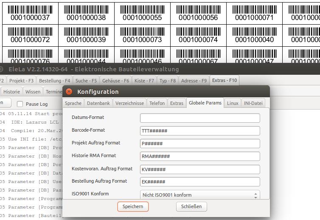
Task: Click the 'Use INI file' log line
Action: point(31,139)
